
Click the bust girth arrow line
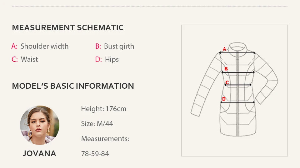tap(238, 72)
